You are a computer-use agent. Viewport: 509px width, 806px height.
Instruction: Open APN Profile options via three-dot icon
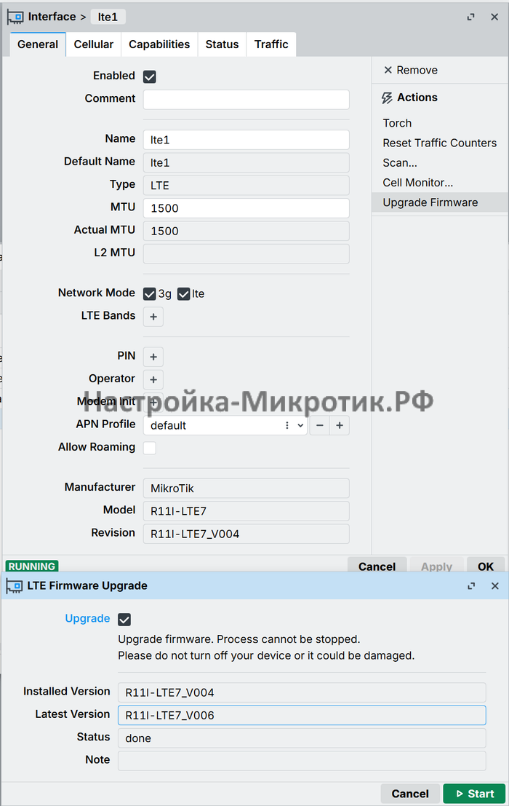coord(286,425)
